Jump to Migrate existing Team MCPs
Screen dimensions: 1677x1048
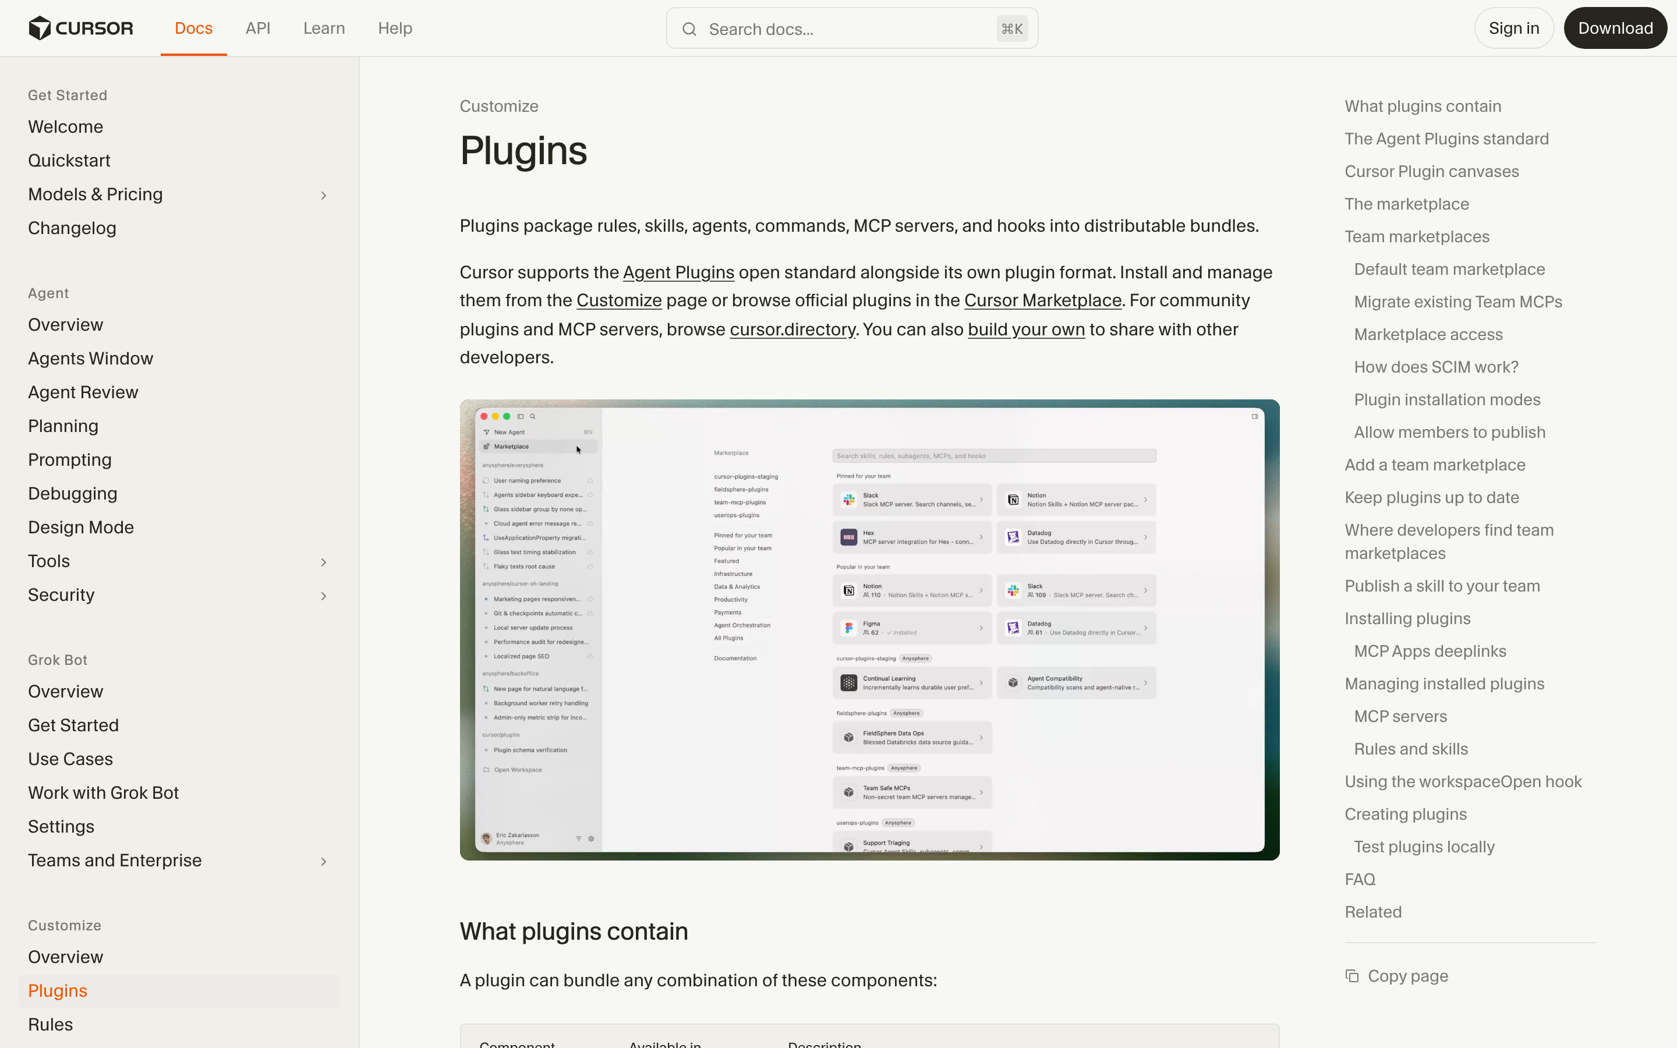click(1458, 302)
